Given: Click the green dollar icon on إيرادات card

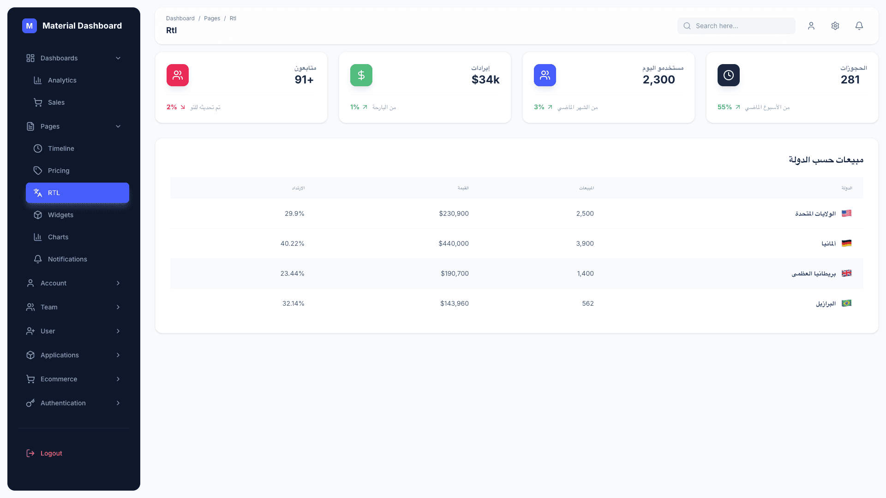Looking at the screenshot, I should [361, 75].
